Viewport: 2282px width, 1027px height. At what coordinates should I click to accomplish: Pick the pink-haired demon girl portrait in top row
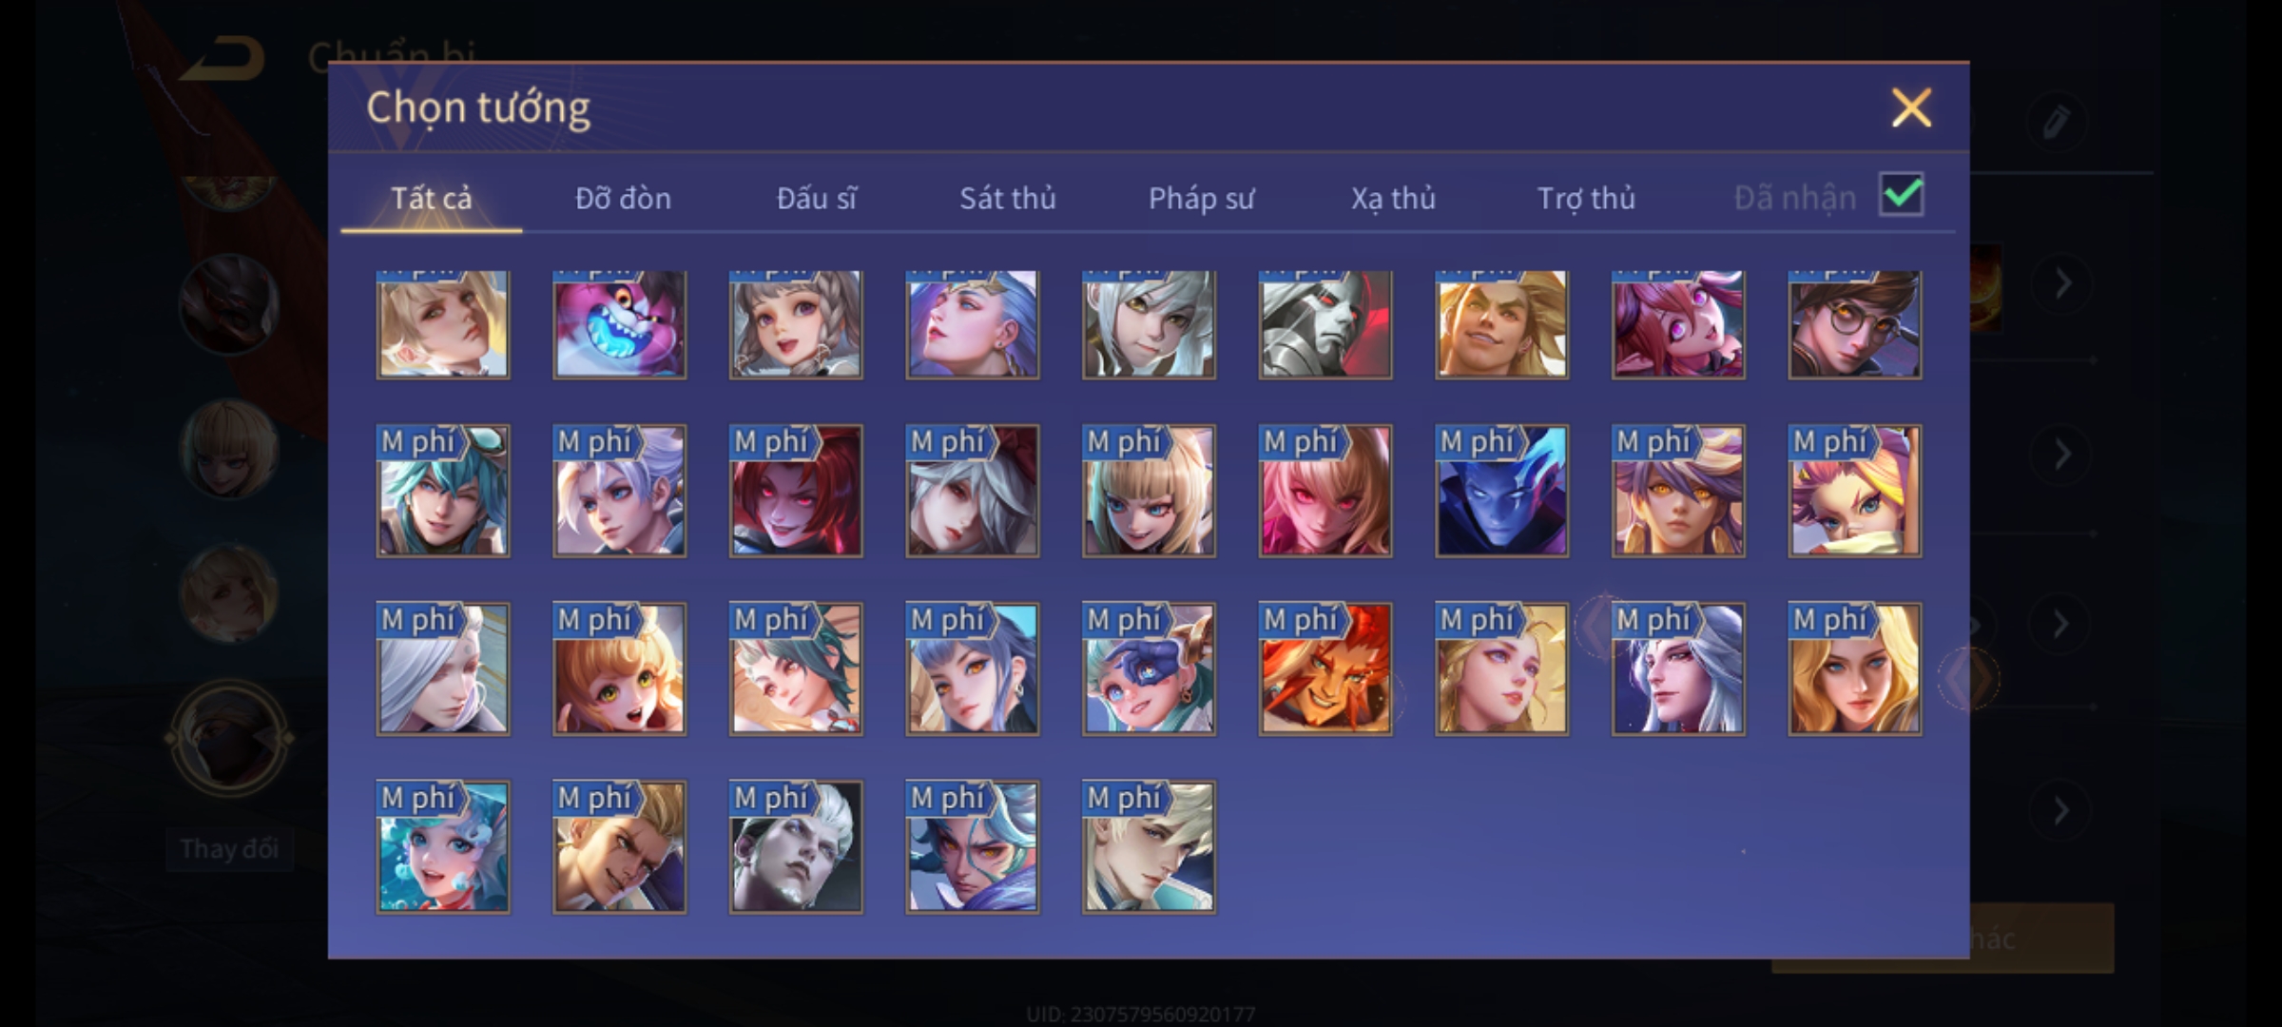(1678, 324)
